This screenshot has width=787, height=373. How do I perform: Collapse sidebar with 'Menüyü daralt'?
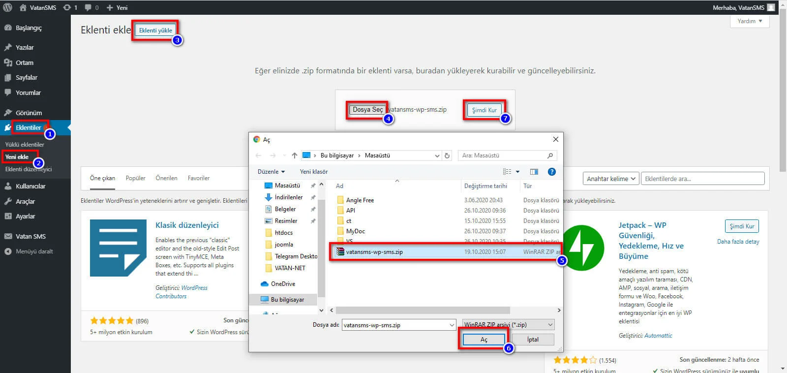pos(34,251)
